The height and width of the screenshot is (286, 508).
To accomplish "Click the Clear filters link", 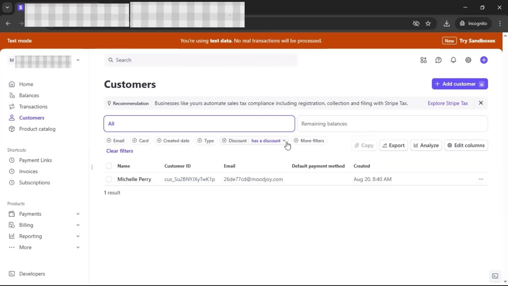I will click(x=120, y=151).
